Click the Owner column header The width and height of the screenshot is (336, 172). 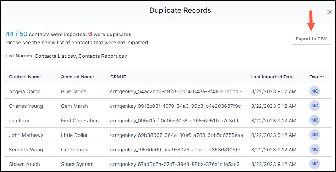point(317,77)
